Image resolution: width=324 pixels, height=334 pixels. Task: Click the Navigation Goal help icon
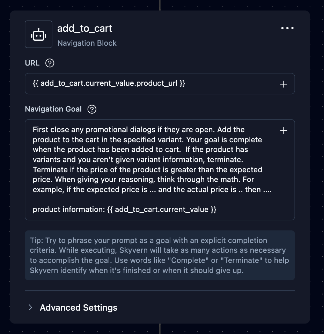[92, 109]
